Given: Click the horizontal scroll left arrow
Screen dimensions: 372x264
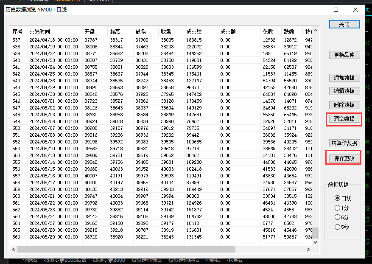Looking at the screenshot, I should click(14, 249).
